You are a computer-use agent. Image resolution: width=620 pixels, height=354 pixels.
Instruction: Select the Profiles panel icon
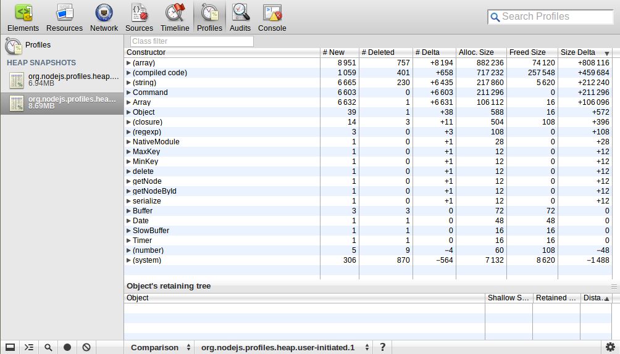tap(209, 12)
